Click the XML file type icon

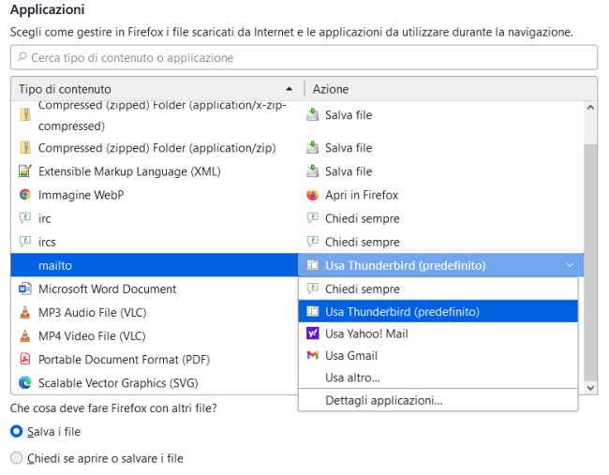click(x=25, y=171)
